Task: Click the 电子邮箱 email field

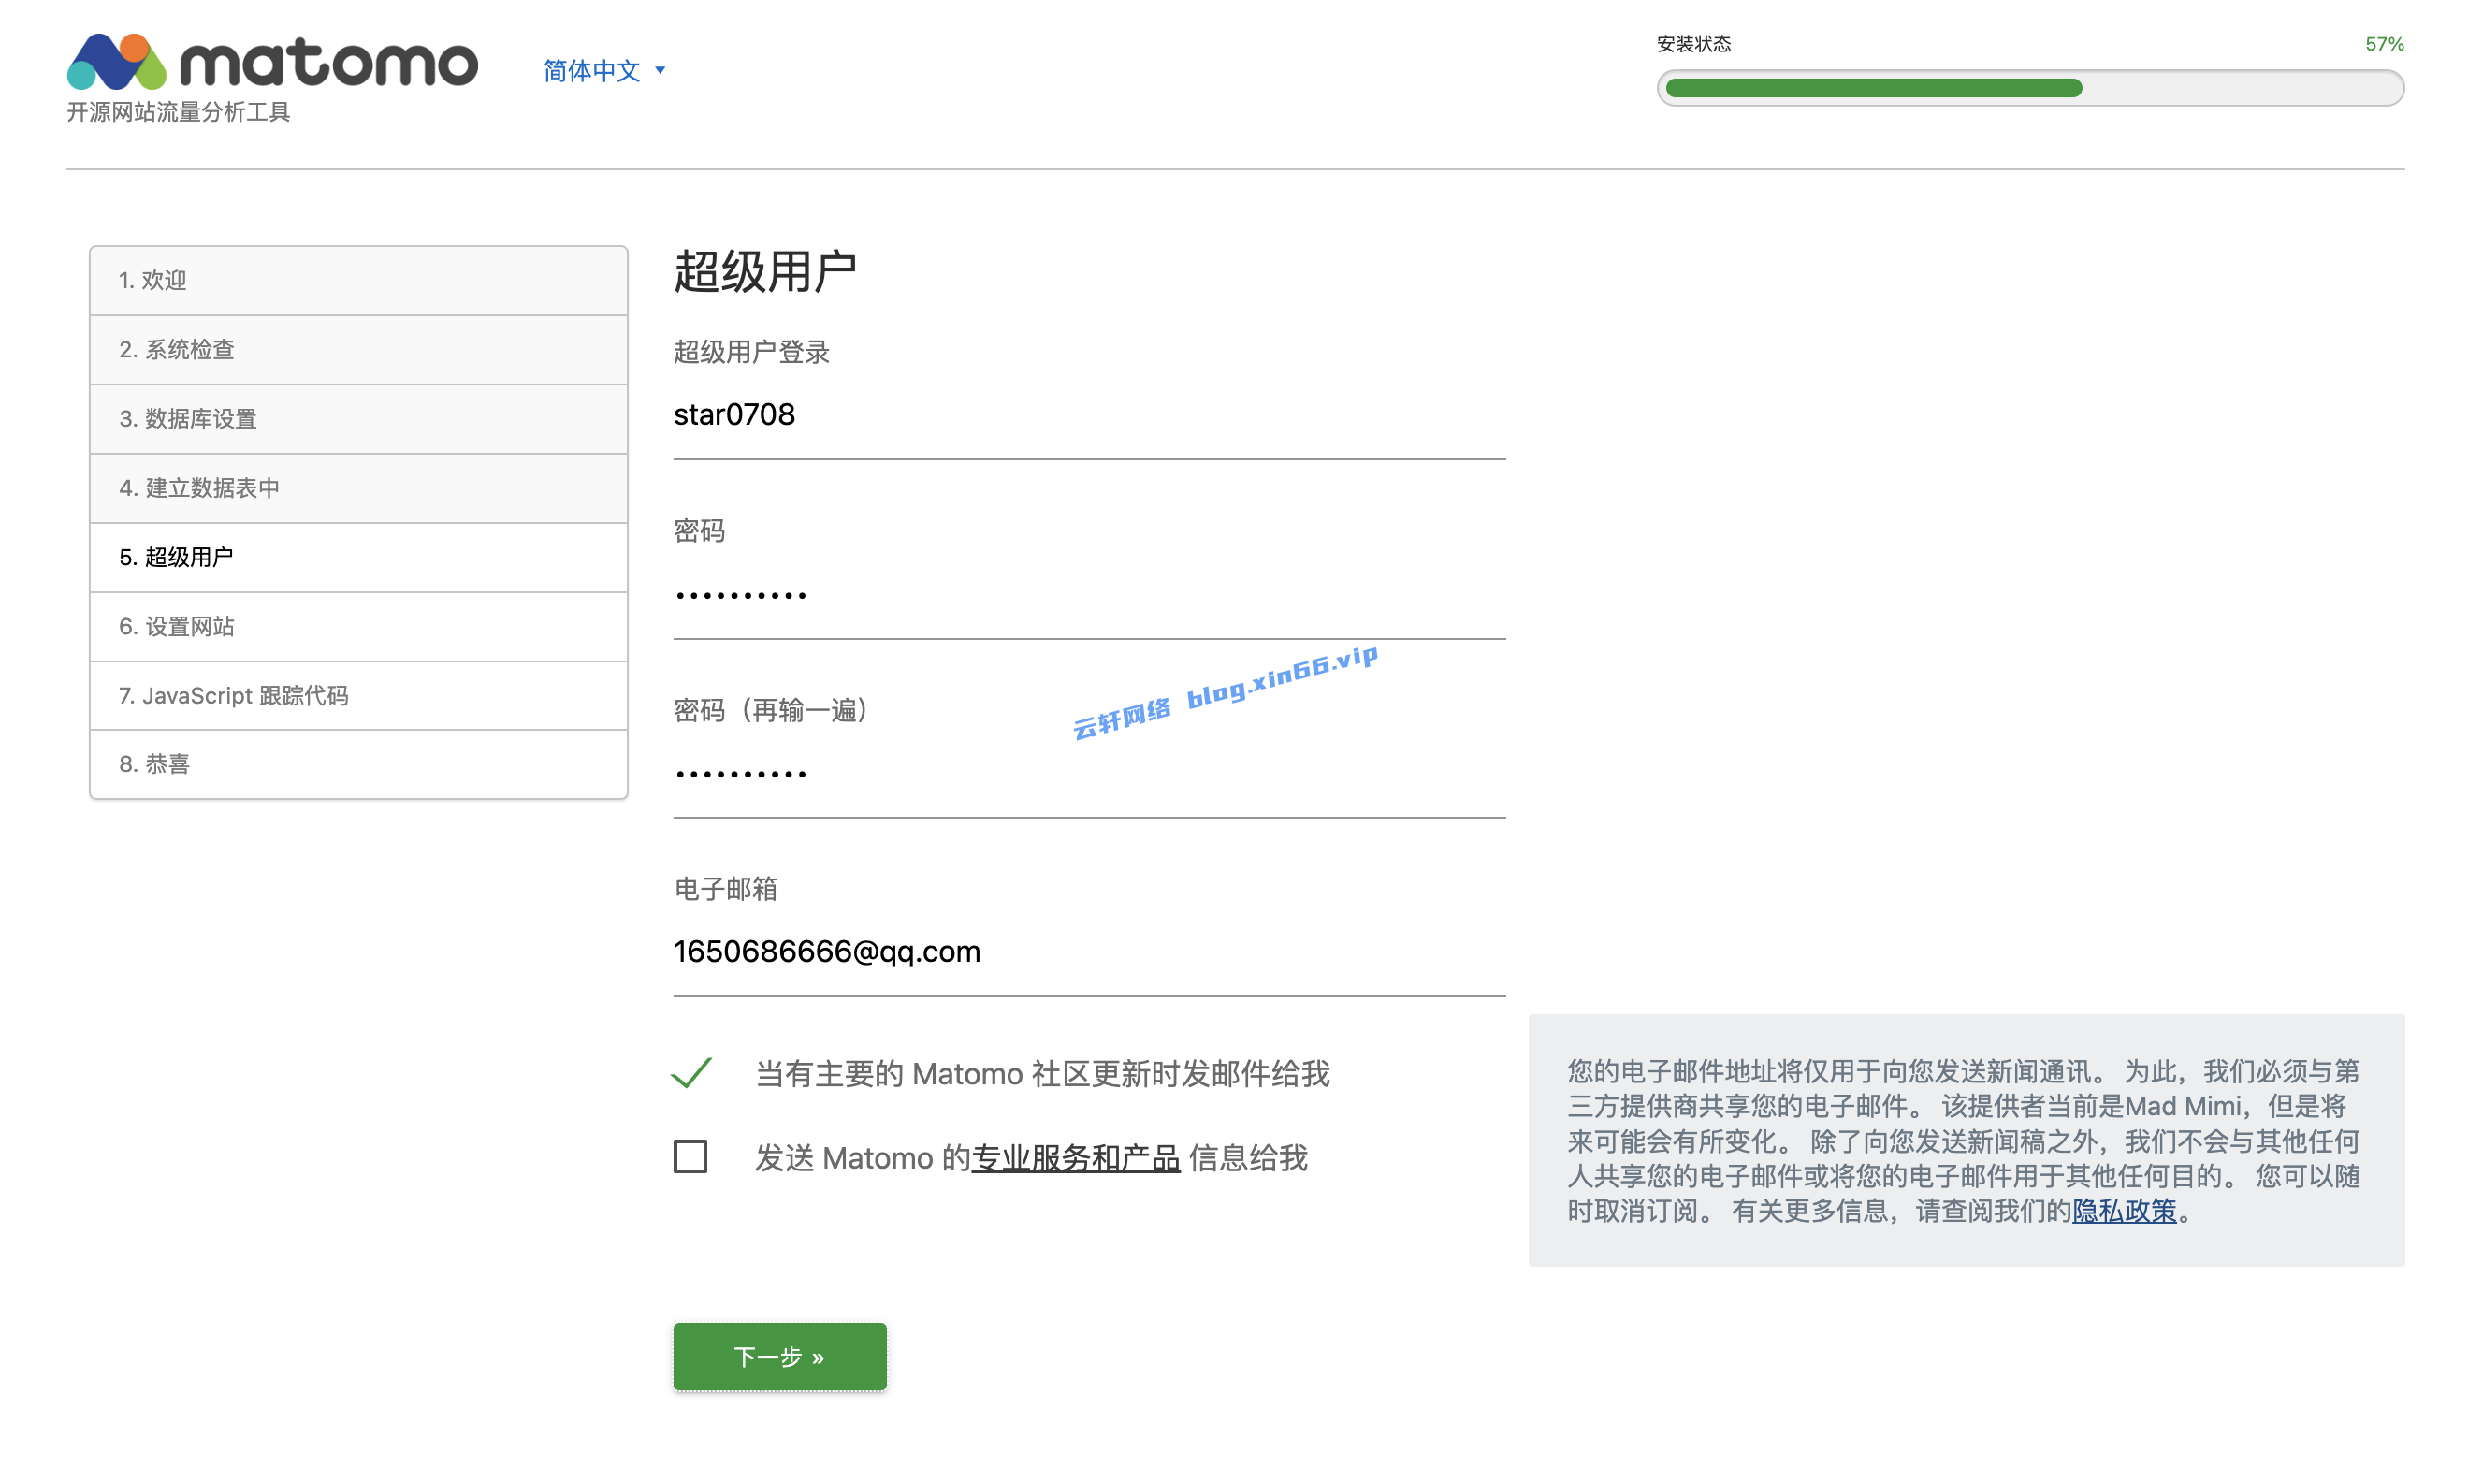Action: (x=1089, y=952)
